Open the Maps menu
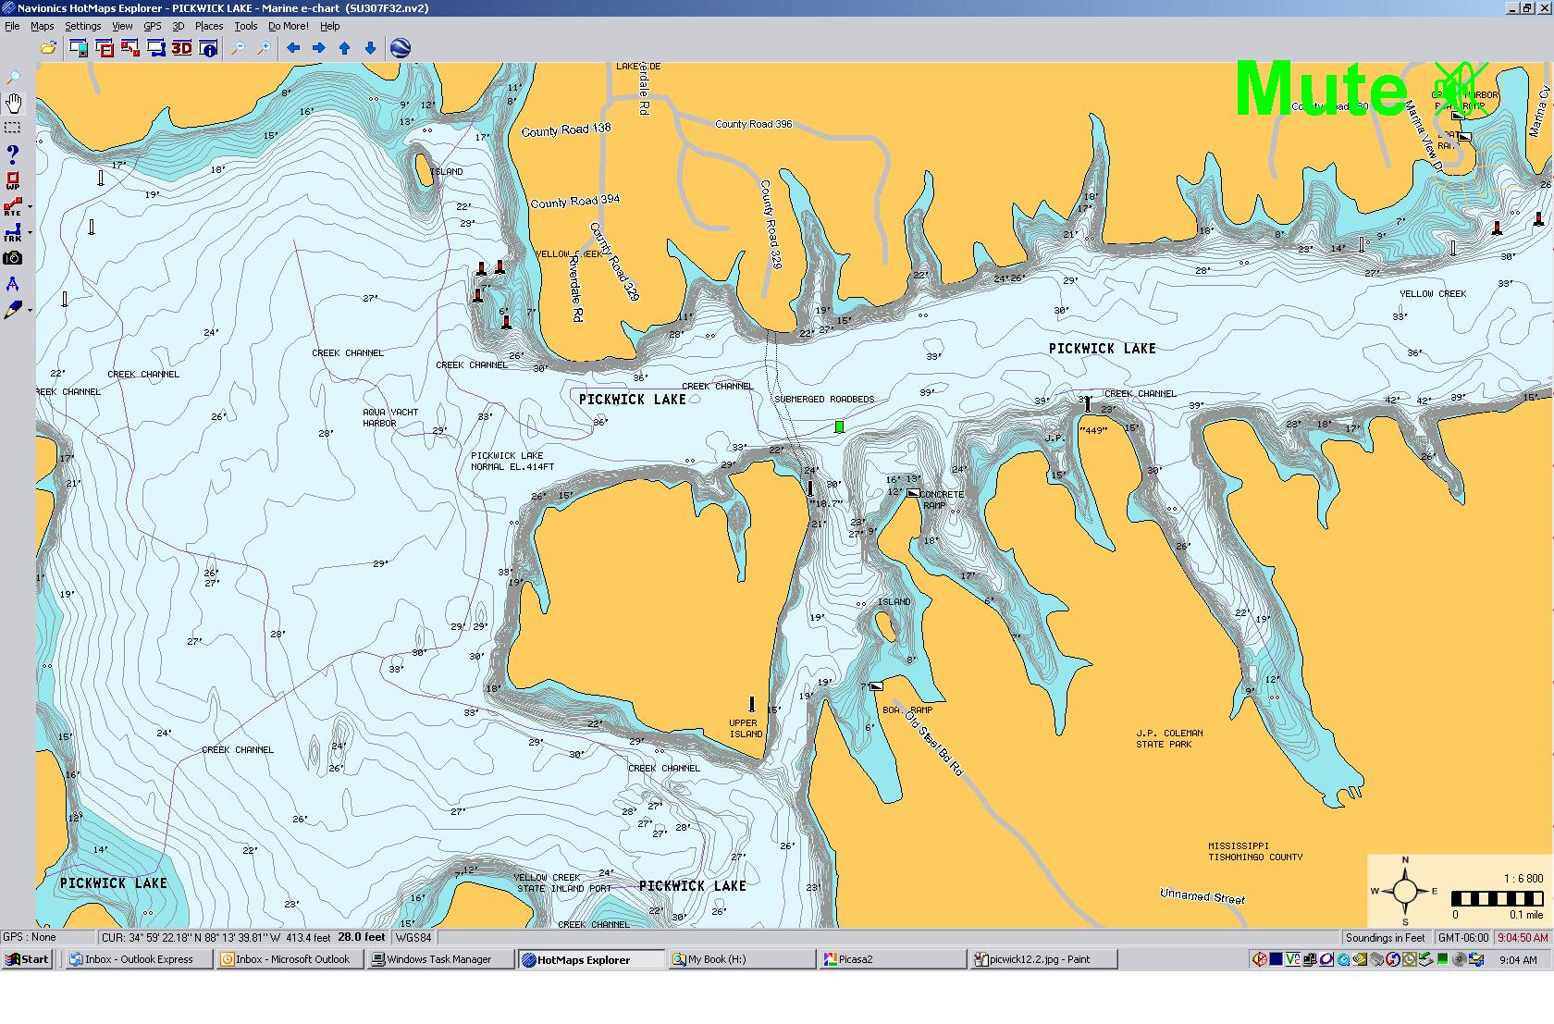 (42, 26)
